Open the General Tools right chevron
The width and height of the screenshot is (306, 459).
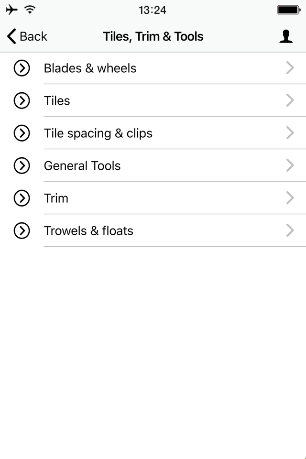[290, 165]
